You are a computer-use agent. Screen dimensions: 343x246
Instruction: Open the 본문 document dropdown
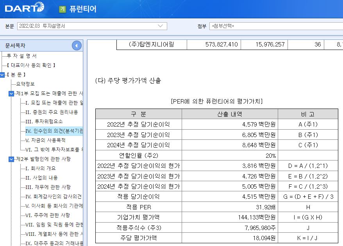click(92, 26)
